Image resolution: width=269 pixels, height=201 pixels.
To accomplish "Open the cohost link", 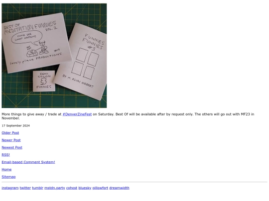I will [72, 188].
